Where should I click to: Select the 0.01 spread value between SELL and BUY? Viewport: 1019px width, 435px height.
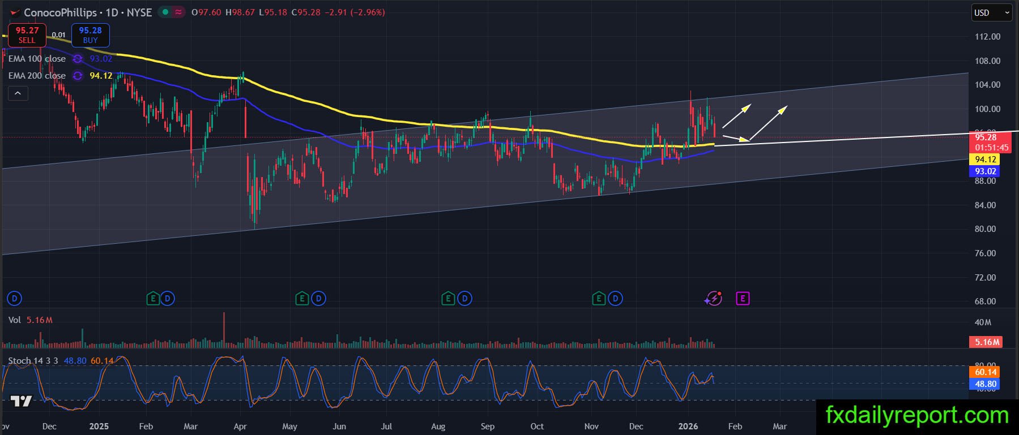pos(59,35)
